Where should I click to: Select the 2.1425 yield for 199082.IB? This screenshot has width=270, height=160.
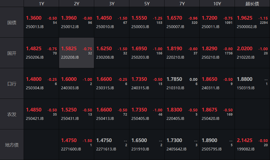click(x=245, y=140)
